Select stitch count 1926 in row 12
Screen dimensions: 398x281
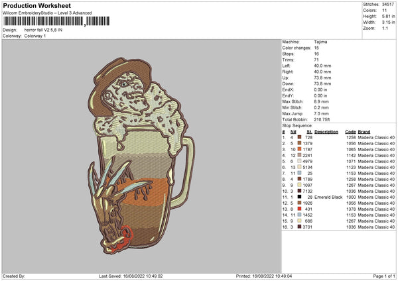click(x=307, y=203)
